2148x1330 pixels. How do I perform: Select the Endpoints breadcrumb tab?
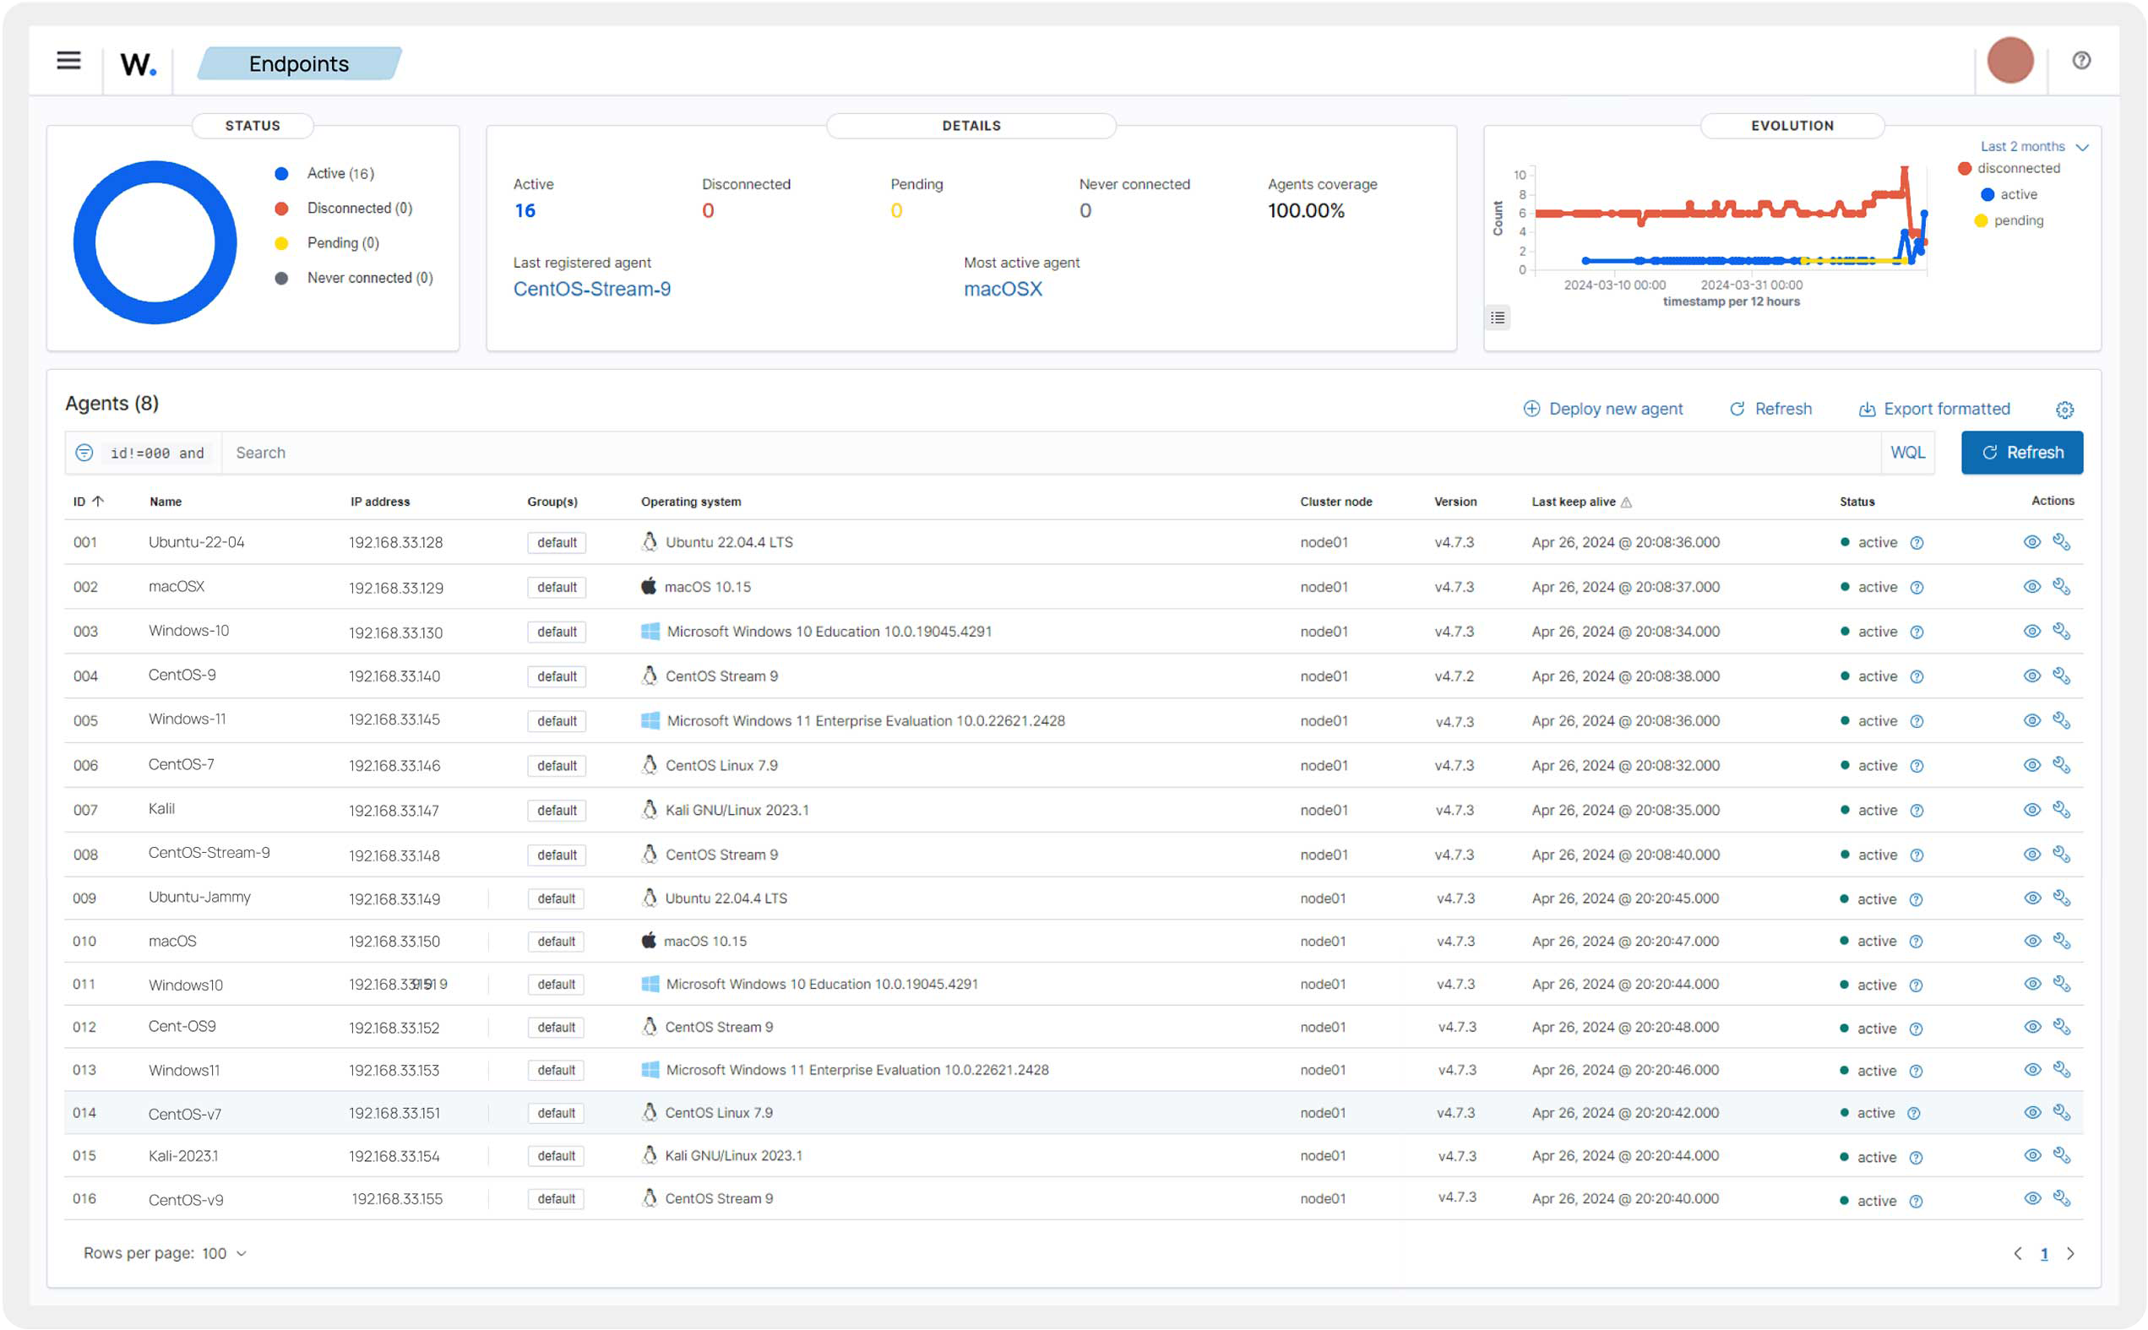pyautogui.click(x=298, y=63)
